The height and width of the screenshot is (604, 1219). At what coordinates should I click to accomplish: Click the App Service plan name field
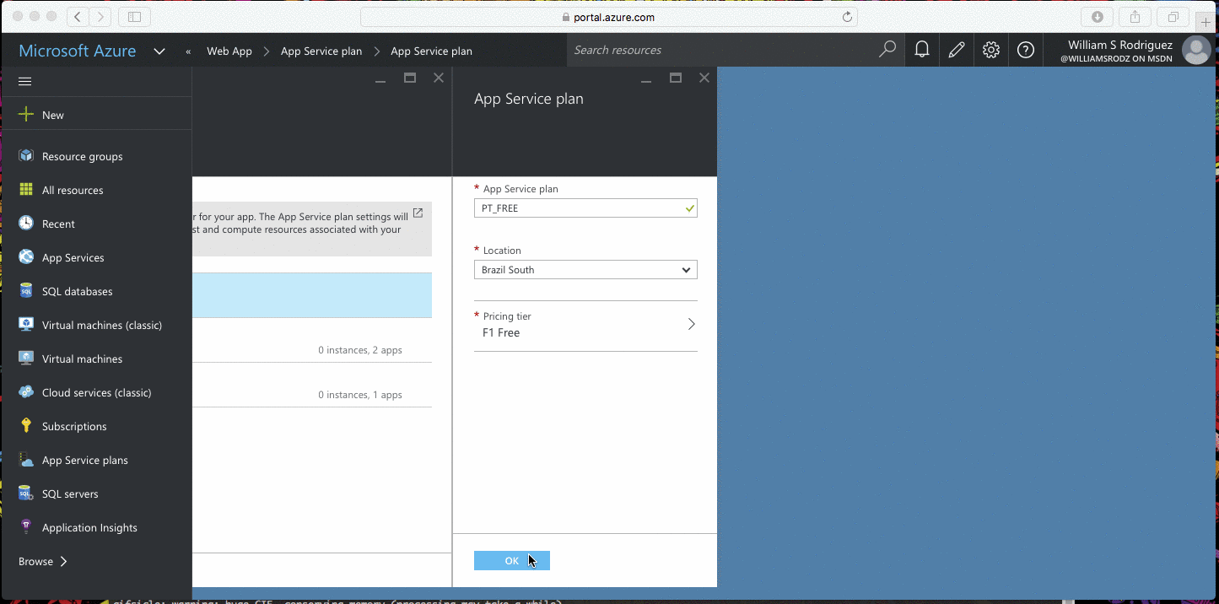pyautogui.click(x=585, y=208)
